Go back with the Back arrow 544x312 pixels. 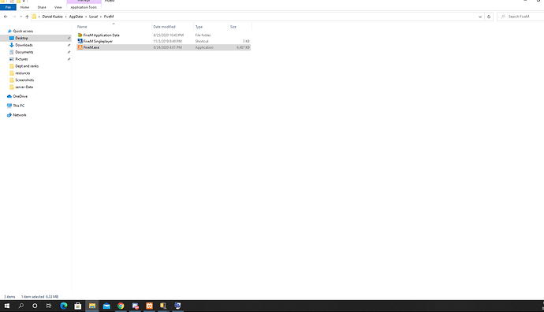coord(6,17)
